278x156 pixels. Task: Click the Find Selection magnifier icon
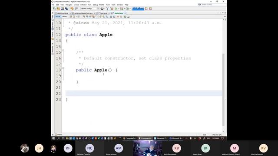tap(84, 16)
